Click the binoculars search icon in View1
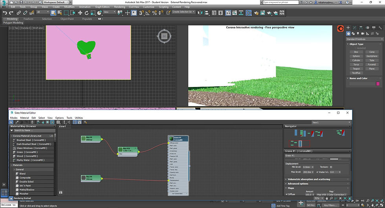 (60, 192)
